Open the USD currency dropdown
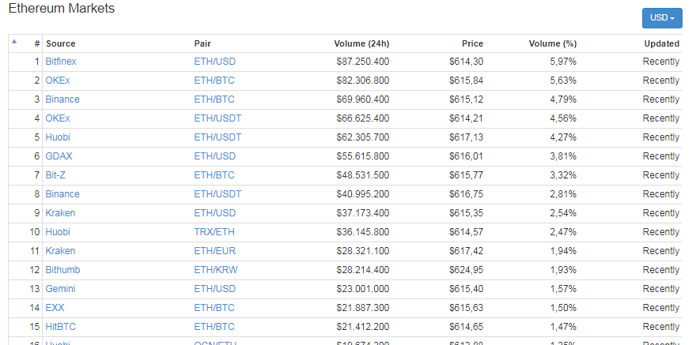Viewport: 696px width, 345px height. 661,18
